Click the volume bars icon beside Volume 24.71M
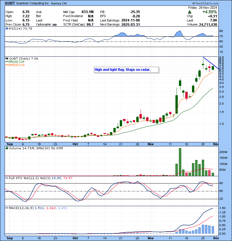The image size is (232, 241). [x=7, y=148]
